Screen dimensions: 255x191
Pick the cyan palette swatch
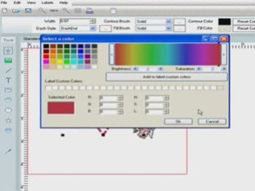(x=74, y=62)
